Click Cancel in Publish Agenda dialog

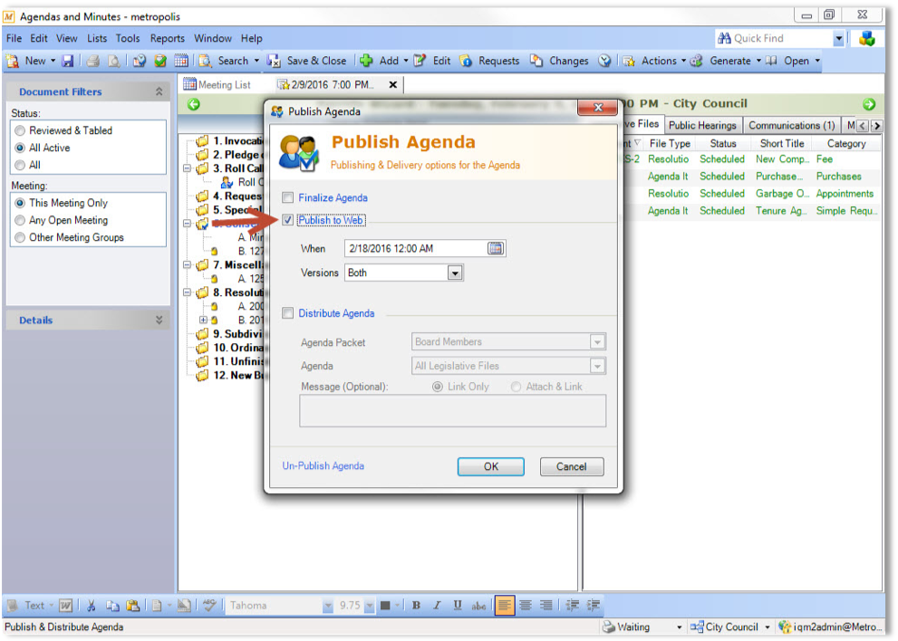(572, 466)
